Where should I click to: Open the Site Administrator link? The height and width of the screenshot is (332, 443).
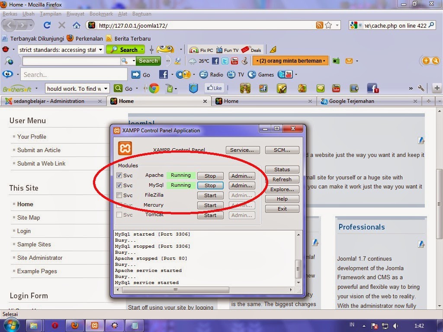(x=40, y=258)
